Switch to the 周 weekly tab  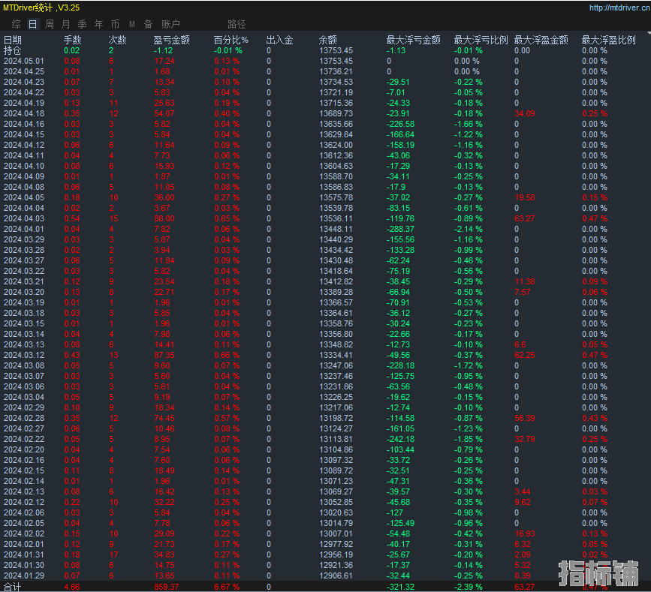(50, 24)
